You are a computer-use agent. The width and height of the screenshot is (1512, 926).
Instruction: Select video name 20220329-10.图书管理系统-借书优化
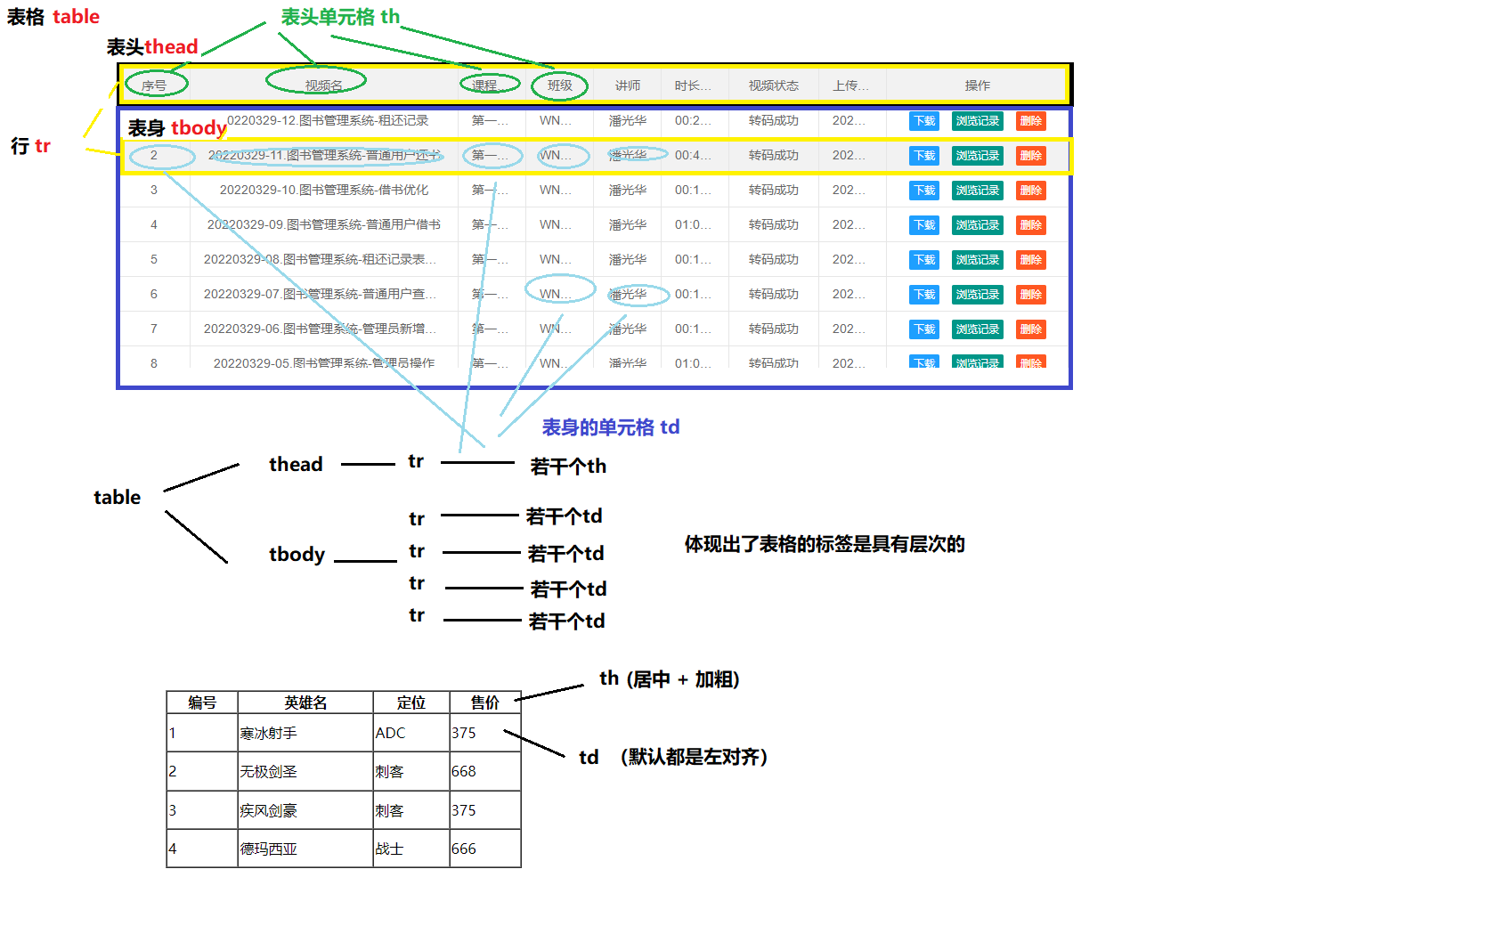324,190
